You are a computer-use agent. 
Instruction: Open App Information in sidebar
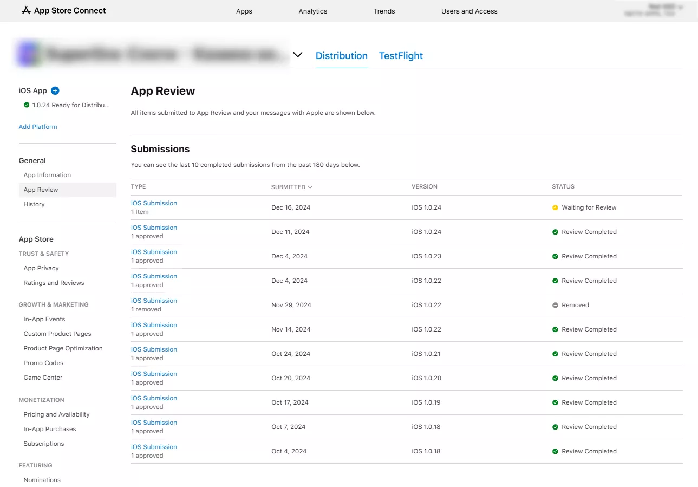click(47, 175)
